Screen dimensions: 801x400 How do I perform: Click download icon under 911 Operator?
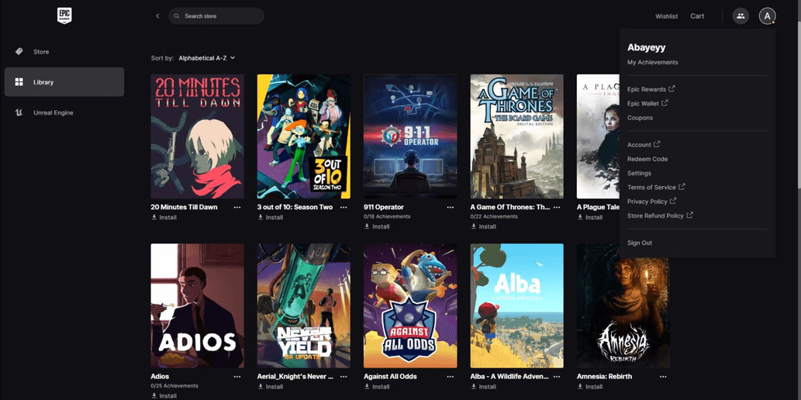tap(367, 226)
